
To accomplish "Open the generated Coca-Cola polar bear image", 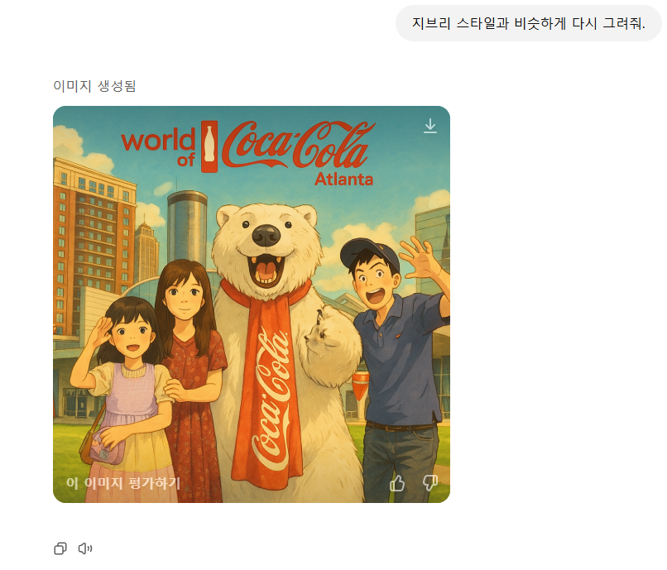I will (252, 304).
